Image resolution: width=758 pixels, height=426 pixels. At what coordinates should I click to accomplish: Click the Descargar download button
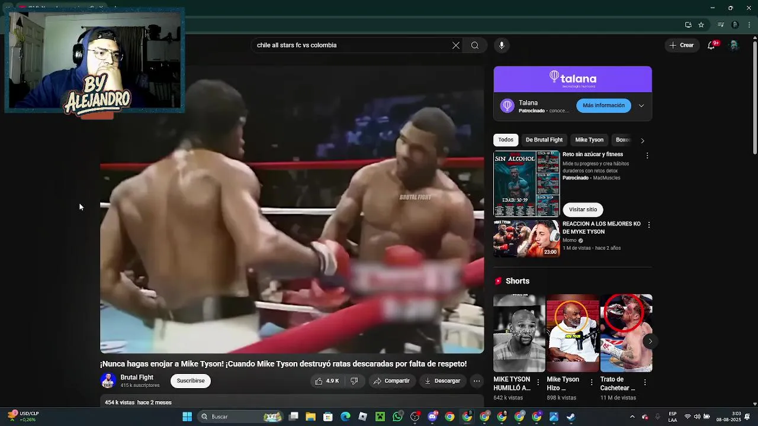[x=442, y=381]
